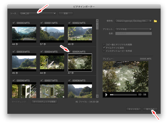Viewport: 168px width, 124px height.
Task: Click the 47 秒 duration text
Action: tap(71, 73)
